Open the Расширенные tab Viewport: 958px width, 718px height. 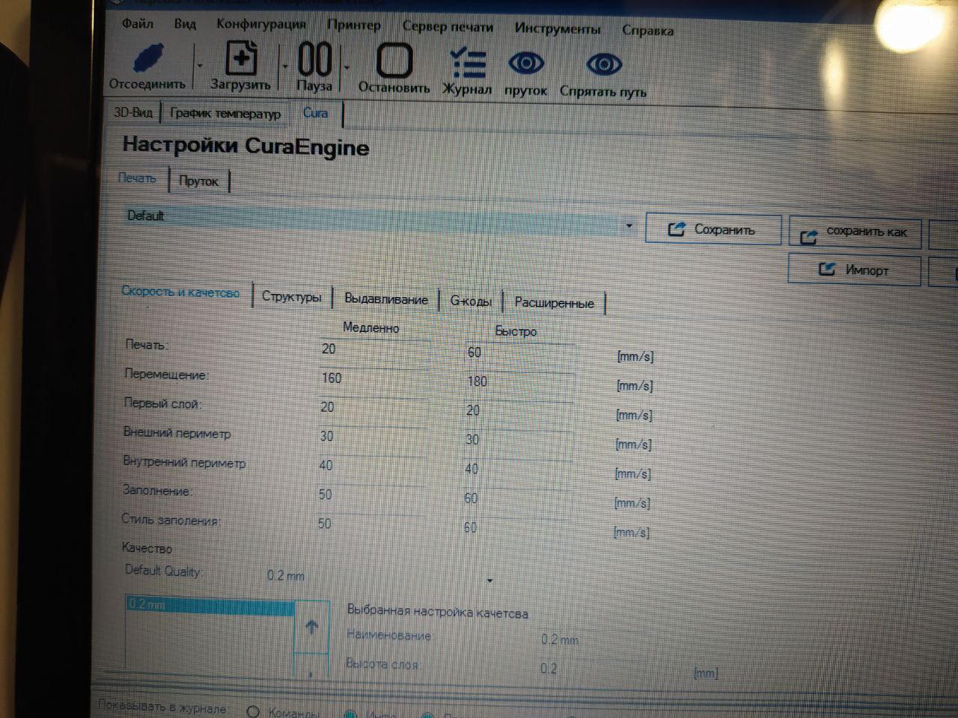click(555, 304)
